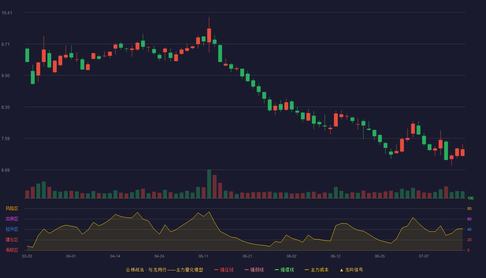Select the 出货区 zone label
This screenshot has width=486, height=278.
pos(12,219)
